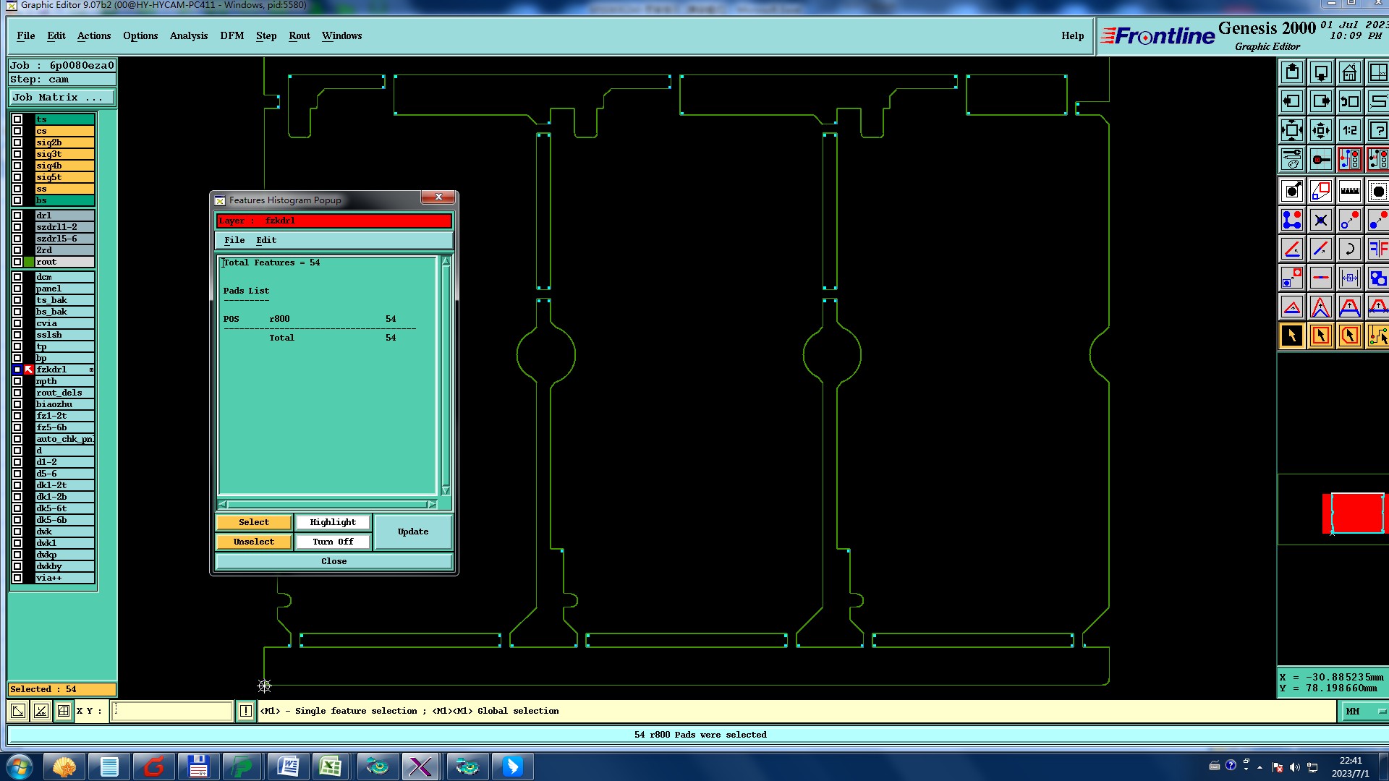The height and width of the screenshot is (781, 1389).
Task: Click the up-arrow into box icon top-left of toolbar
Action: [x=1292, y=73]
